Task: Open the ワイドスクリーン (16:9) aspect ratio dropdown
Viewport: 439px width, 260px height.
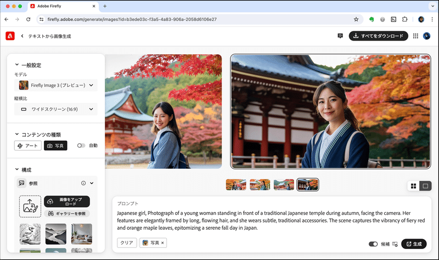Action: (56, 109)
